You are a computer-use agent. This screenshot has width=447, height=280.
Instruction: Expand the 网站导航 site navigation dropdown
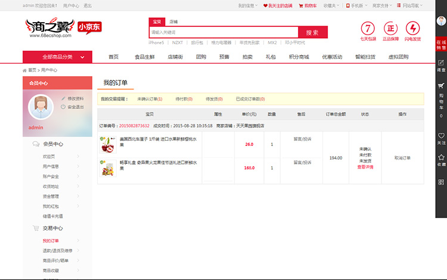tap(414, 5)
